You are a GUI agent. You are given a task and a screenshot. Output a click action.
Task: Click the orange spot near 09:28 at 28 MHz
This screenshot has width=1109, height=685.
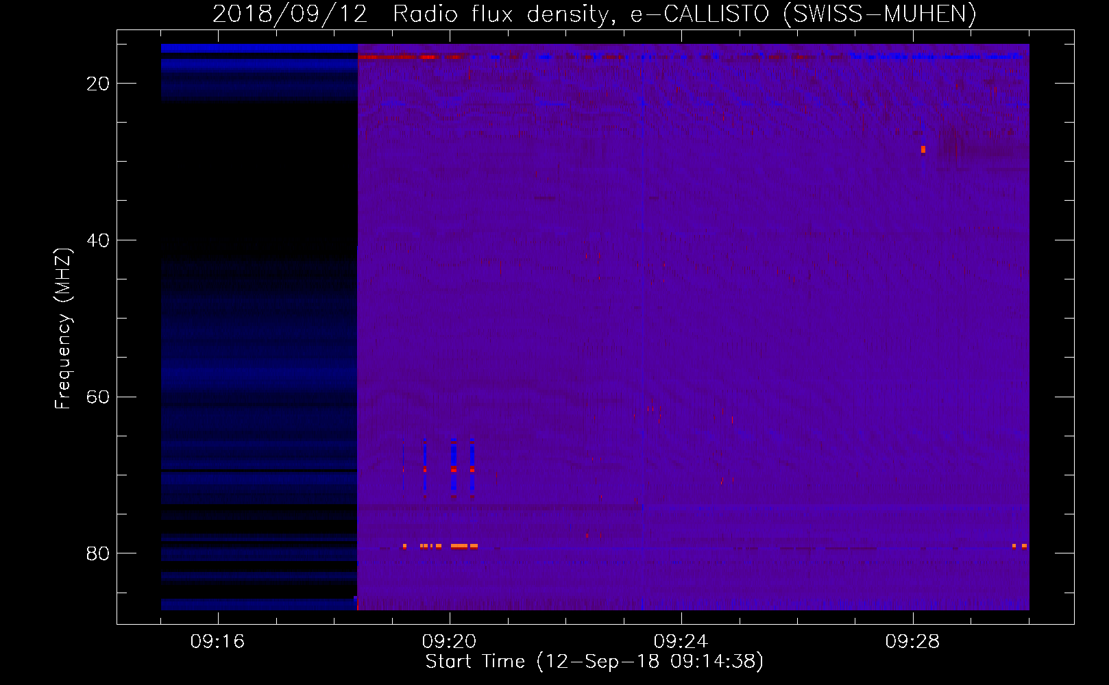click(x=923, y=149)
